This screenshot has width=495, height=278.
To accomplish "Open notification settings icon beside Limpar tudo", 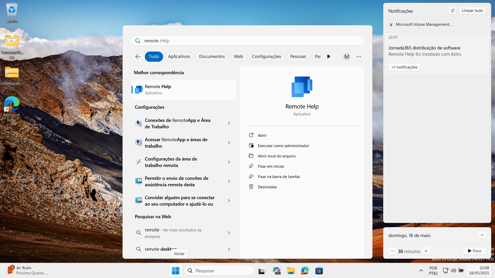I will [x=452, y=11].
